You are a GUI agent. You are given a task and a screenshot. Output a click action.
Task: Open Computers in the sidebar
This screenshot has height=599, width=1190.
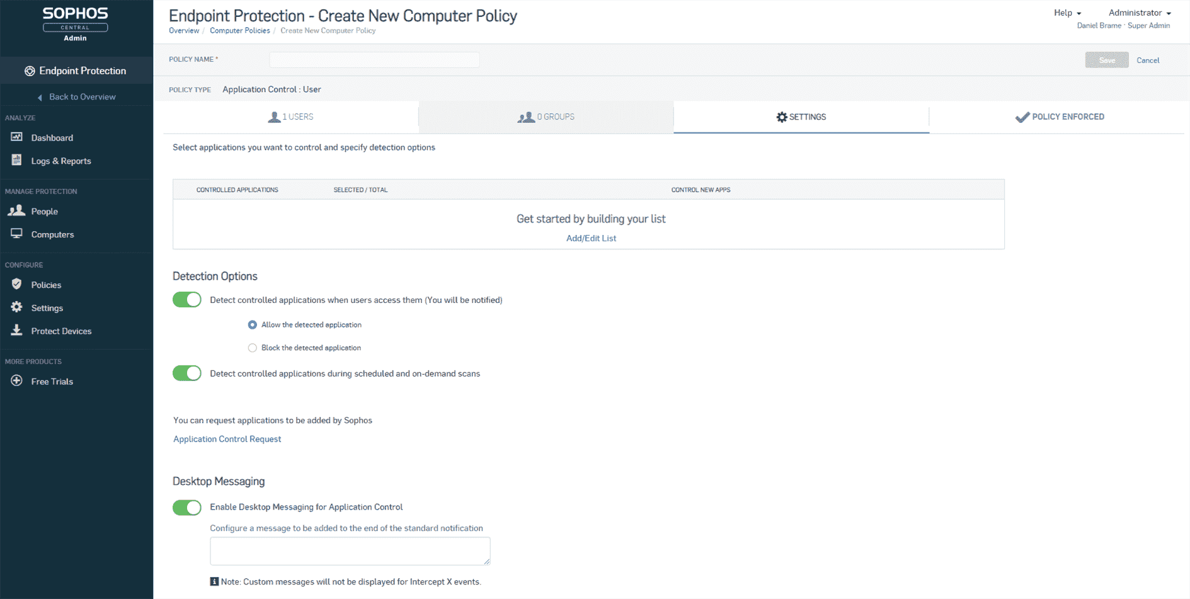(53, 235)
